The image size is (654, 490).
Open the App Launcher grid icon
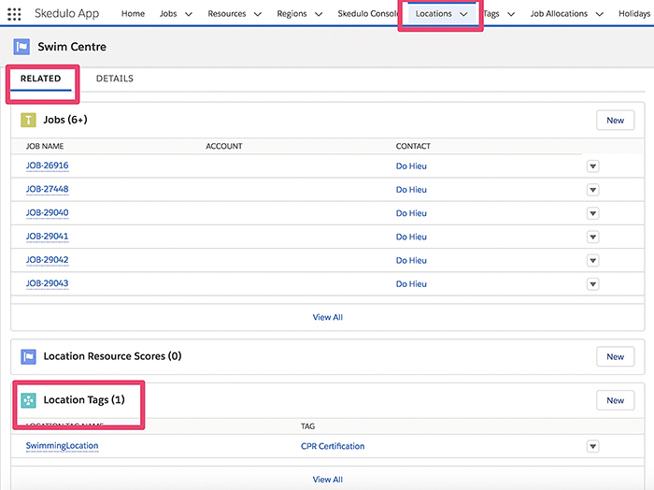tap(14, 14)
